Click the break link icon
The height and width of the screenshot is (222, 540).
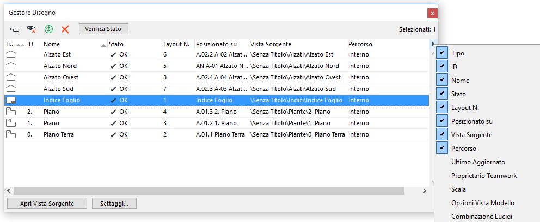pos(31,29)
